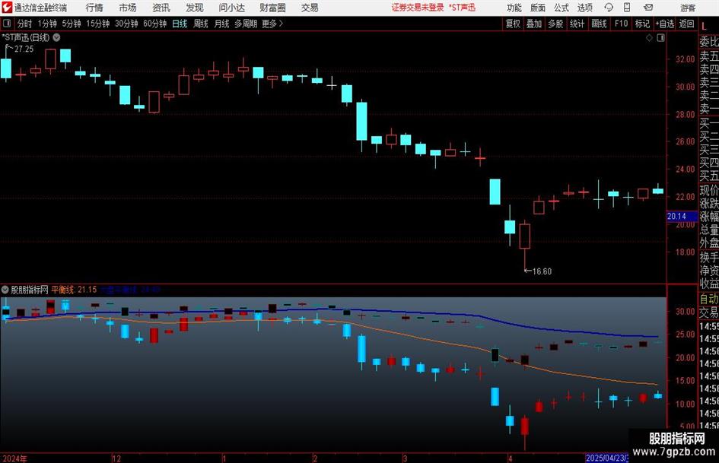Image resolution: width=719 pixels, height=463 pixels.
Task: Toggle the side panel icon near the diamond
Action: (660, 38)
